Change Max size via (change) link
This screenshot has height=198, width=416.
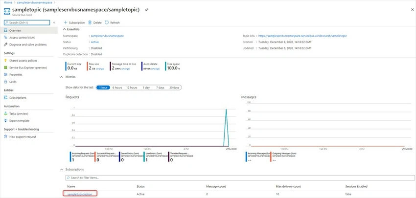100,69
